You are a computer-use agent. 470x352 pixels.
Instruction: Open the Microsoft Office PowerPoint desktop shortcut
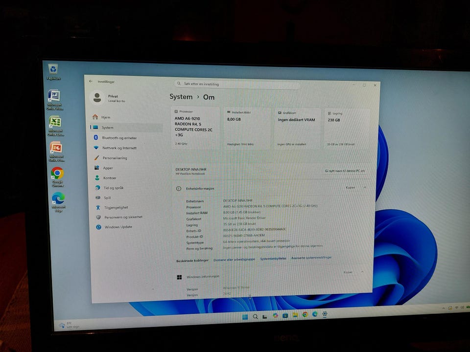click(x=56, y=152)
